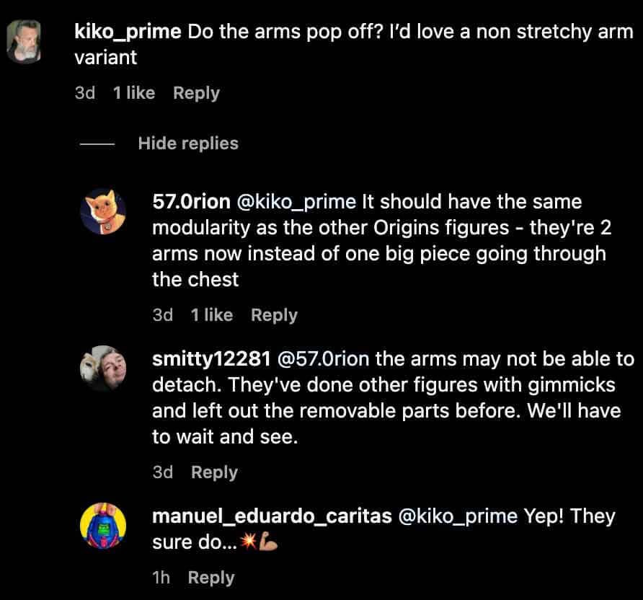Click Reply under manuel_eduardo_caritas's comment
Viewport: 643px width, 600px height.
(210, 577)
